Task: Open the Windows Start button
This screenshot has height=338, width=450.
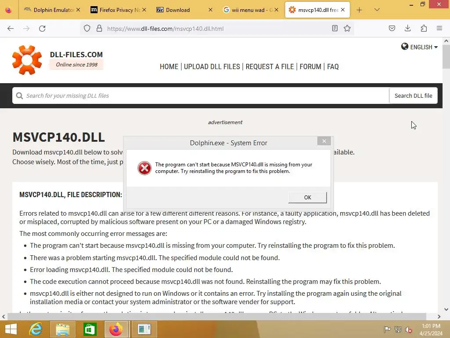Action: click(x=11, y=329)
